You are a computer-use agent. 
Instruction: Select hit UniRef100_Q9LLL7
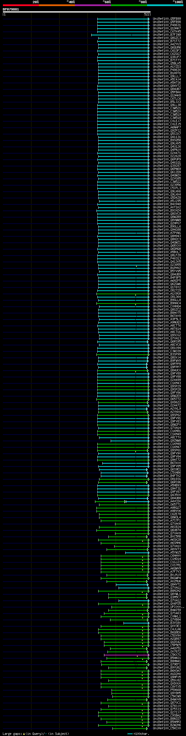pyautogui.click(x=167, y=76)
